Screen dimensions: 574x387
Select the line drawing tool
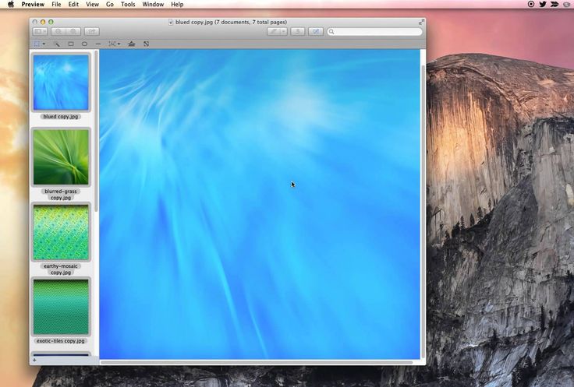coord(98,44)
